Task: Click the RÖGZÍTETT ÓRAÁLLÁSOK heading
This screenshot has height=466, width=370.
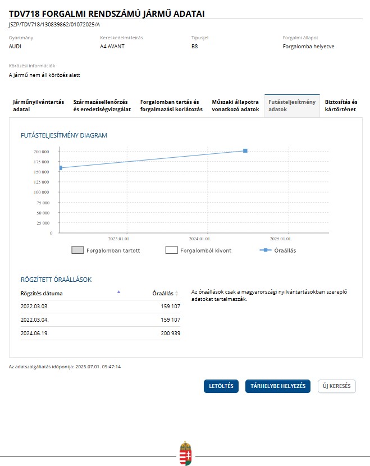Action: click(x=56, y=280)
